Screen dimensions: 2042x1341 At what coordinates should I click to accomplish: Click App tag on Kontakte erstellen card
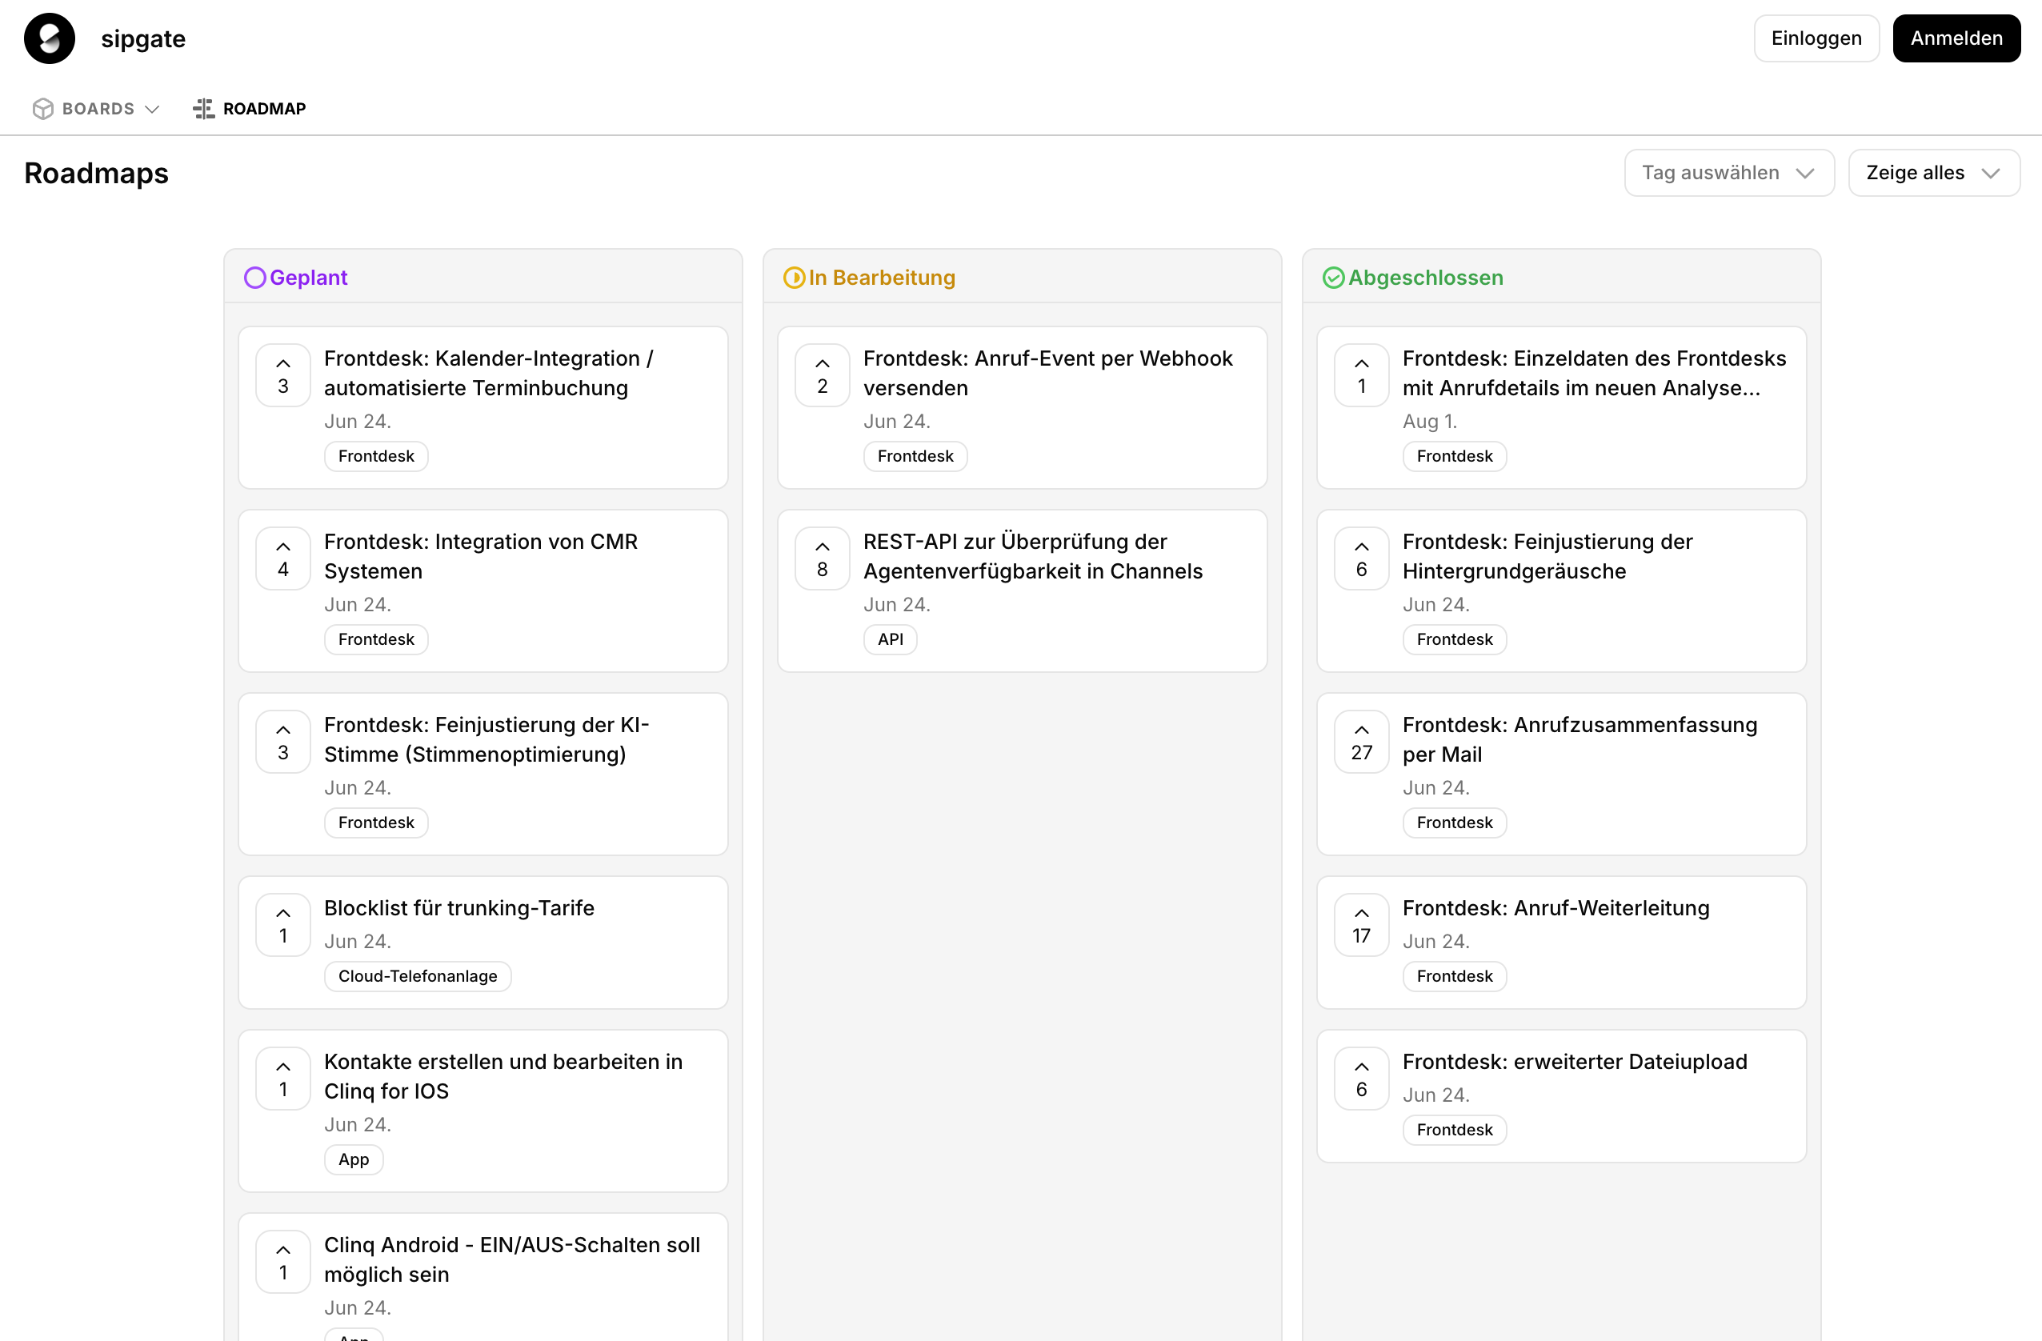pyautogui.click(x=354, y=1160)
